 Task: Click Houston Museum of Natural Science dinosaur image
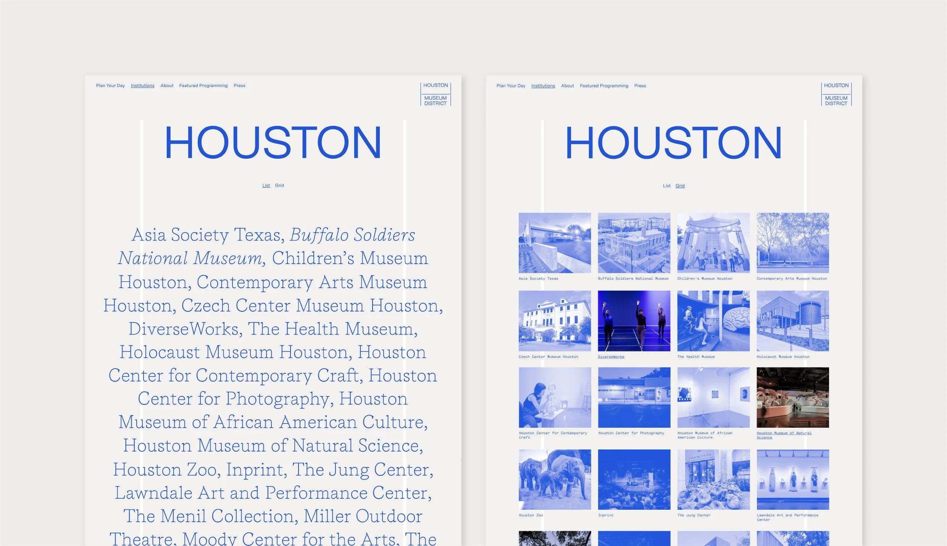pyautogui.click(x=792, y=397)
